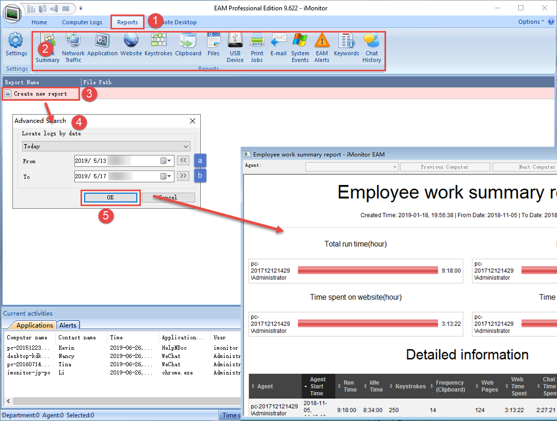This screenshot has height=421, width=557.
Task: Sort report table by Web Time Spent
Action: (518, 386)
